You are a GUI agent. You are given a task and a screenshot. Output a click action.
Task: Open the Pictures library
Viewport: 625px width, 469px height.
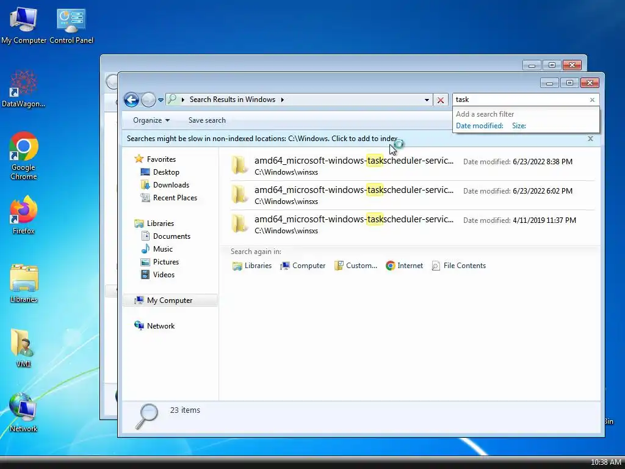pos(160,262)
